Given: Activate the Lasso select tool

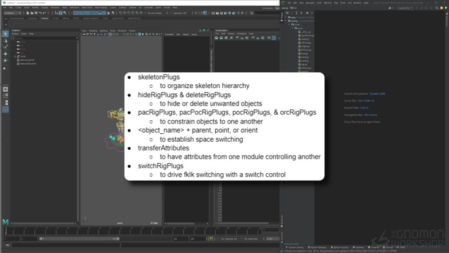Looking at the screenshot, I should [6, 41].
